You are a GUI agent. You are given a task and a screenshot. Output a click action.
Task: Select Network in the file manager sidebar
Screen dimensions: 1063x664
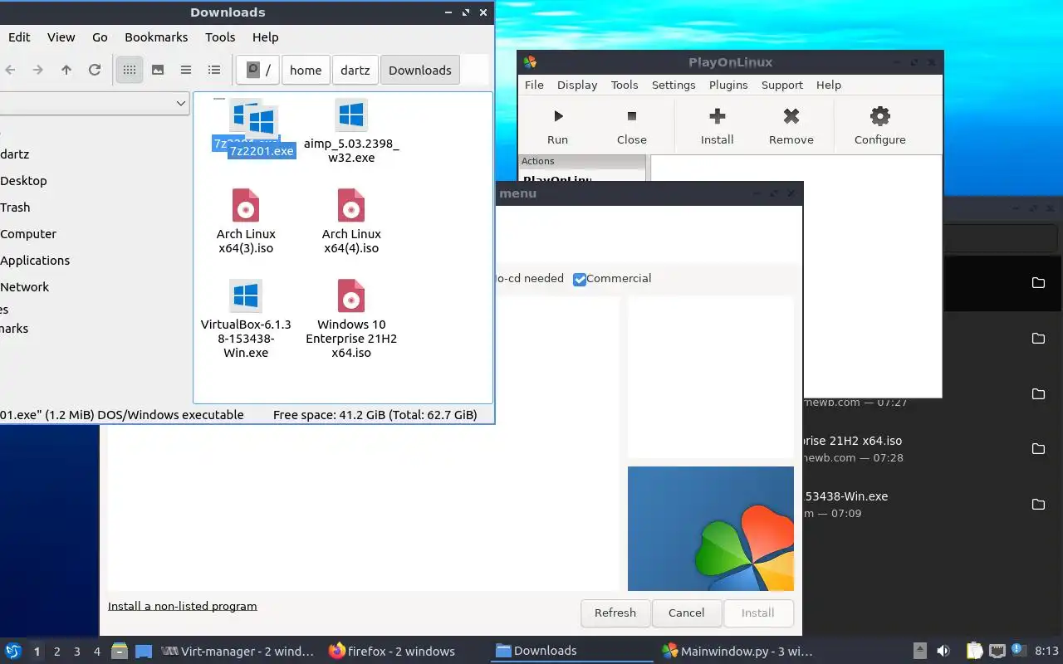pyautogui.click(x=25, y=287)
